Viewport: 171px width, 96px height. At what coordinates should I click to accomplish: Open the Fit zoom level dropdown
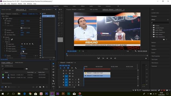tap(85, 51)
